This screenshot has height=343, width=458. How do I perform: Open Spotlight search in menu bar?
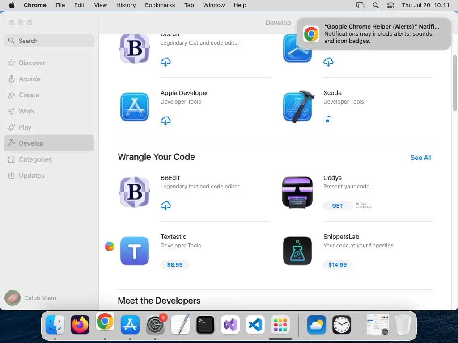pyautogui.click(x=376, y=5)
